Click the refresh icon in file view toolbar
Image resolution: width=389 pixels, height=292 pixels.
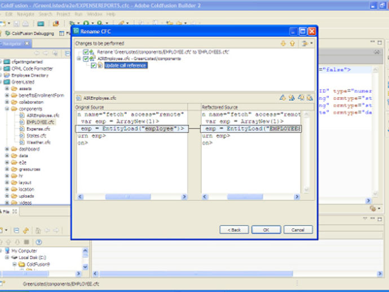point(39,242)
